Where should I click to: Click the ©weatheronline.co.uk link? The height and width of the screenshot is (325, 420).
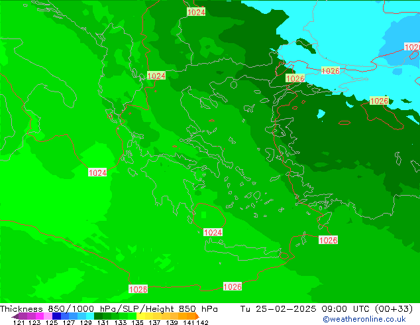[x=364, y=319]
